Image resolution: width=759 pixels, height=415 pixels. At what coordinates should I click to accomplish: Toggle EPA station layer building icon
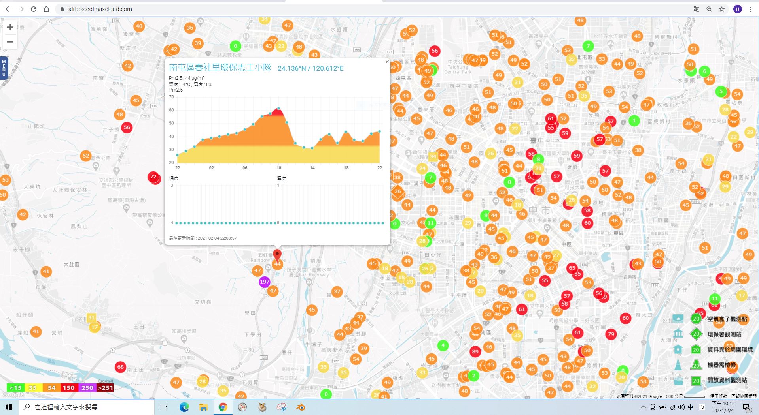678,334
